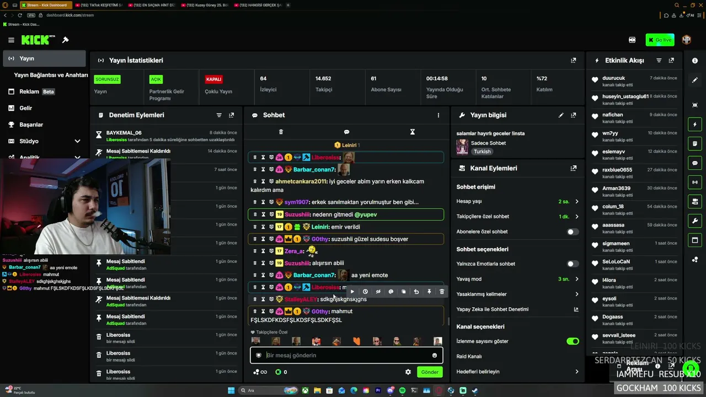Toggle the wrench widget in right sidebar
Viewport: 706px width, 397px height.
pos(695,221)
